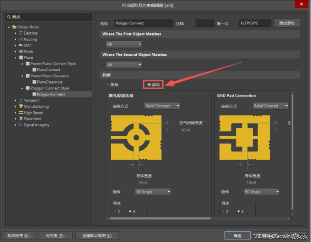
Task: Click the Routing category icon
Action: point(21,39)
